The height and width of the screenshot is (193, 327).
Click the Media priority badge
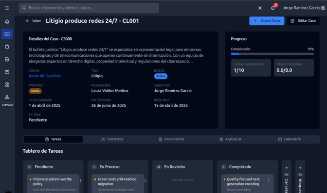[35, 91]
